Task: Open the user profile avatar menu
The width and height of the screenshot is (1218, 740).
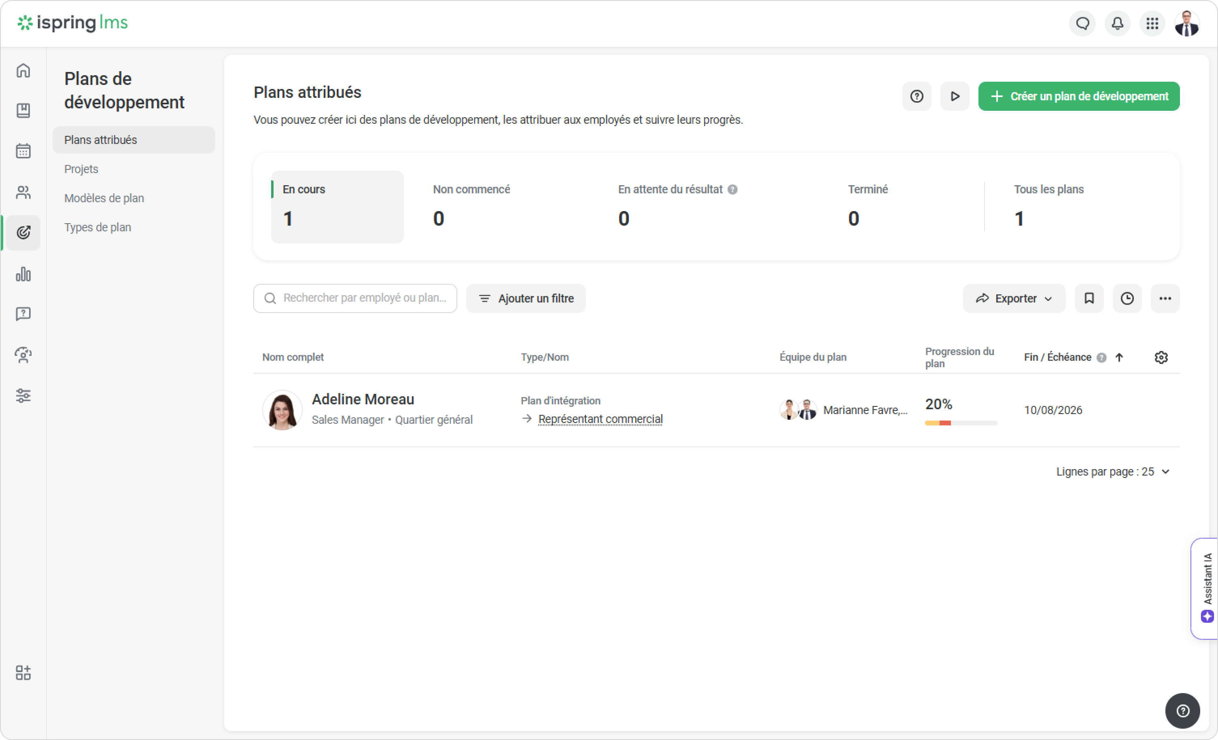Action: pos(1187,23)
